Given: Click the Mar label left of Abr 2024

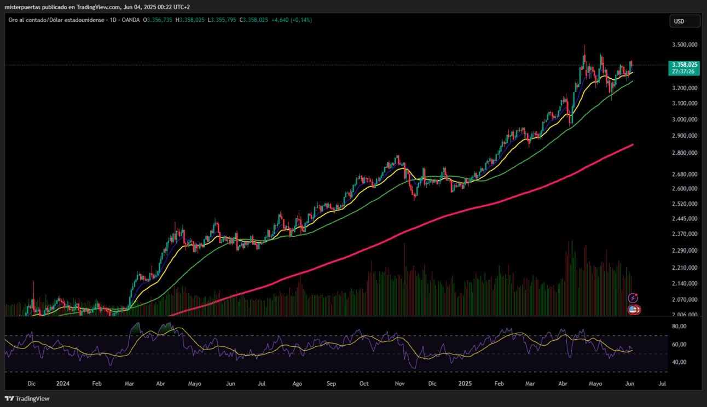Looking at the screenshot, I should point(130,384).
